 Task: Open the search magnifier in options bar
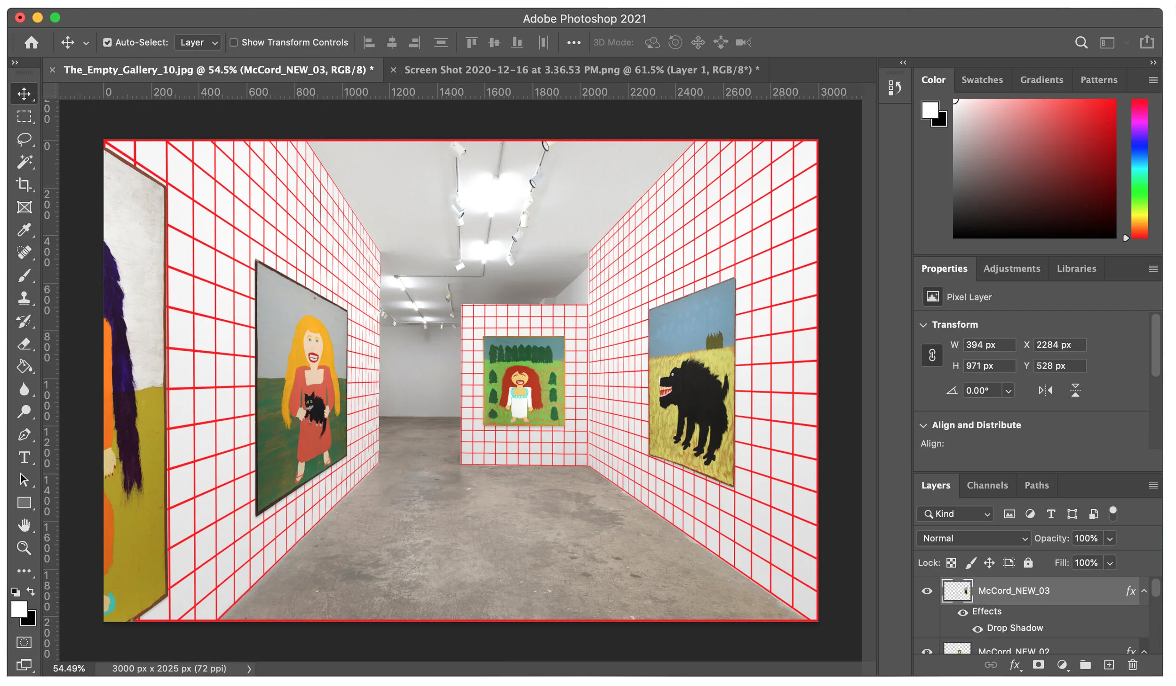click(1081, 42)
